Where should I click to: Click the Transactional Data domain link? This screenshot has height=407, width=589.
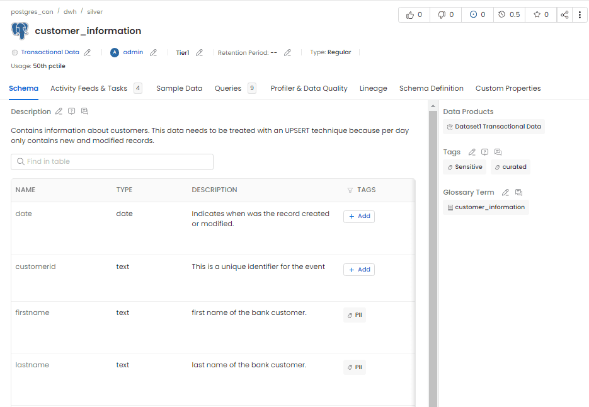[x=50, y=52]
